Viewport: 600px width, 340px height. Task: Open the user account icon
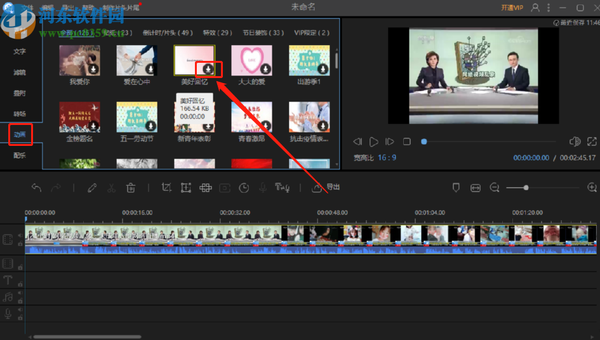tap(535, 7)
